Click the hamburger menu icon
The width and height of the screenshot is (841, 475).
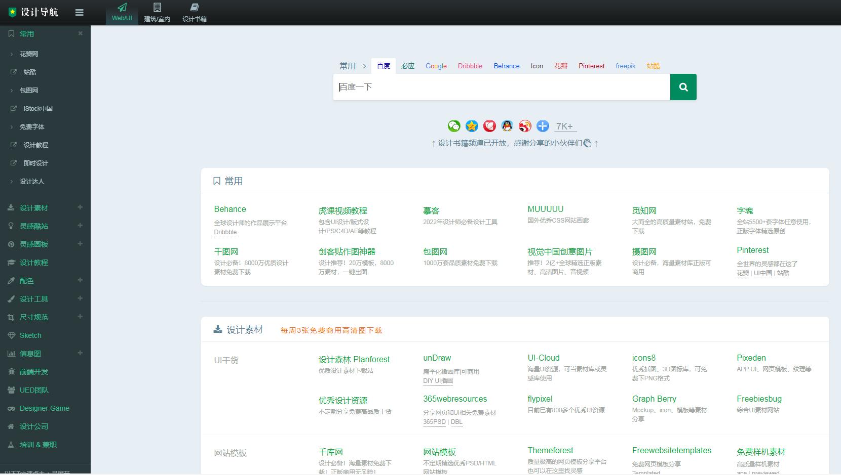coord(79,12)
